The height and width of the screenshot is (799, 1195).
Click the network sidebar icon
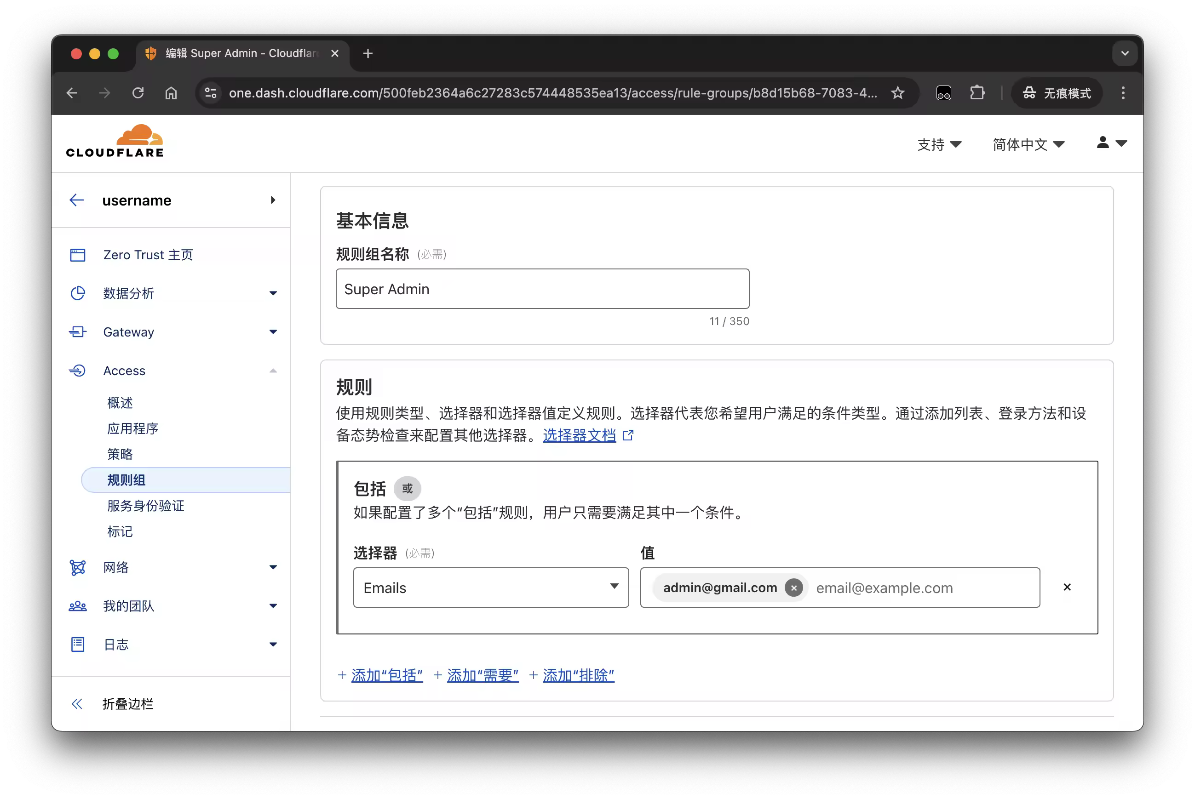[x=77, y=567]
